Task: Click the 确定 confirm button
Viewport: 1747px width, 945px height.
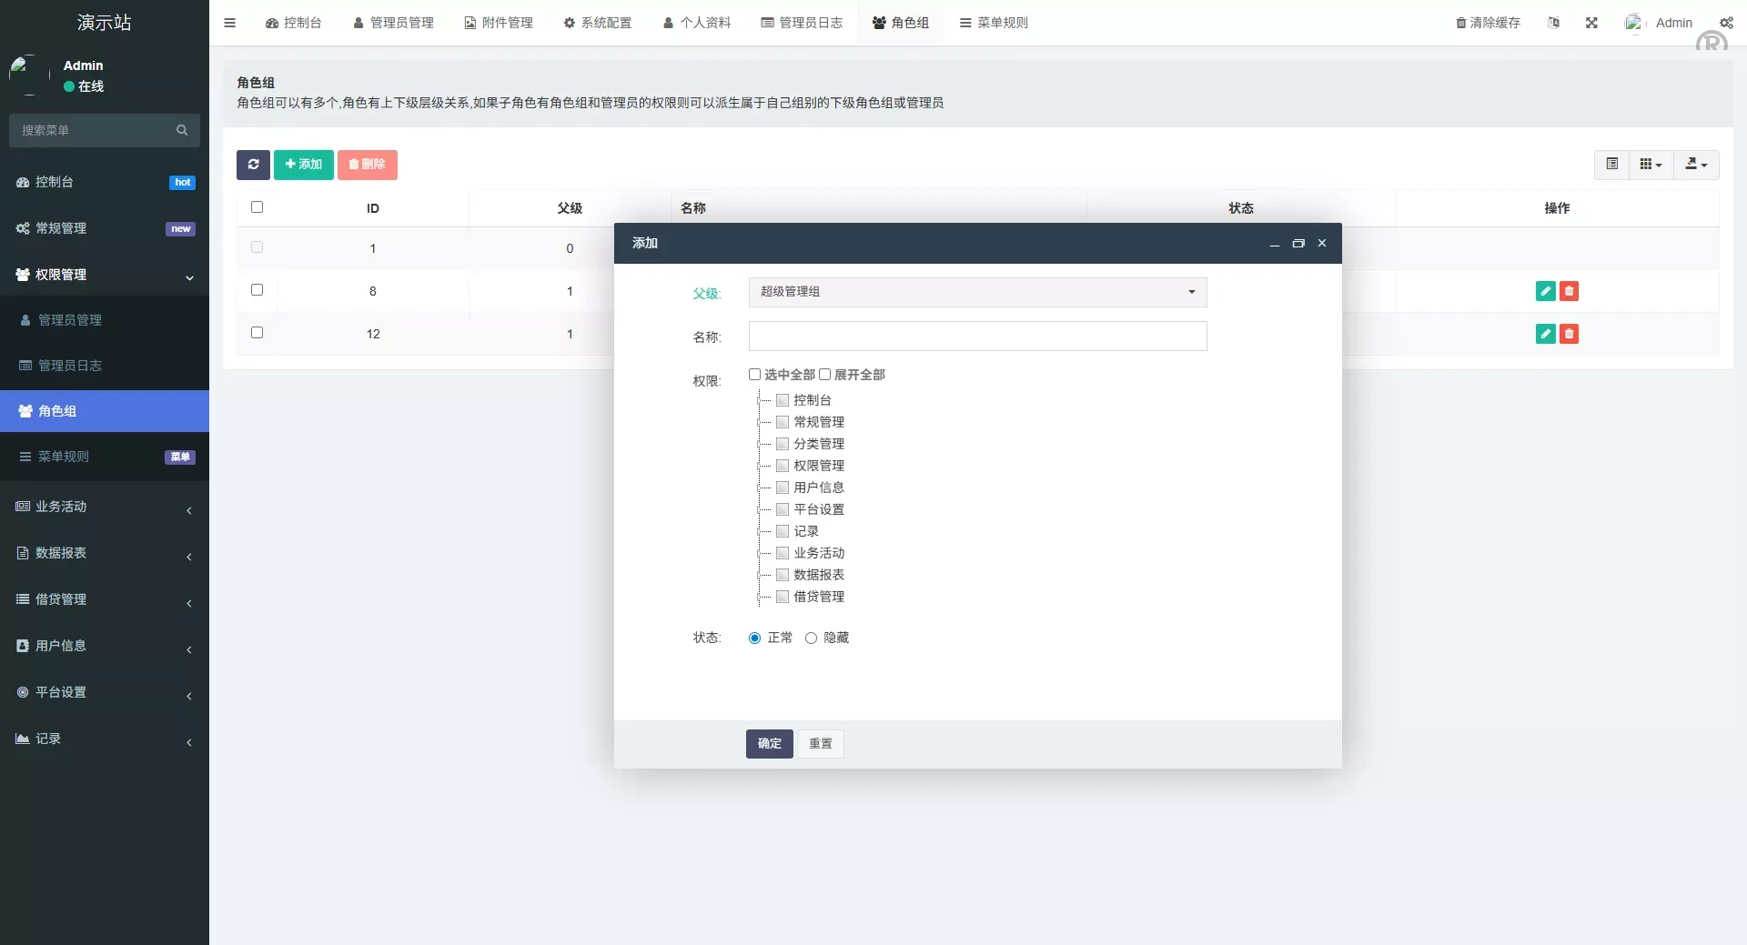Action: 769,743
